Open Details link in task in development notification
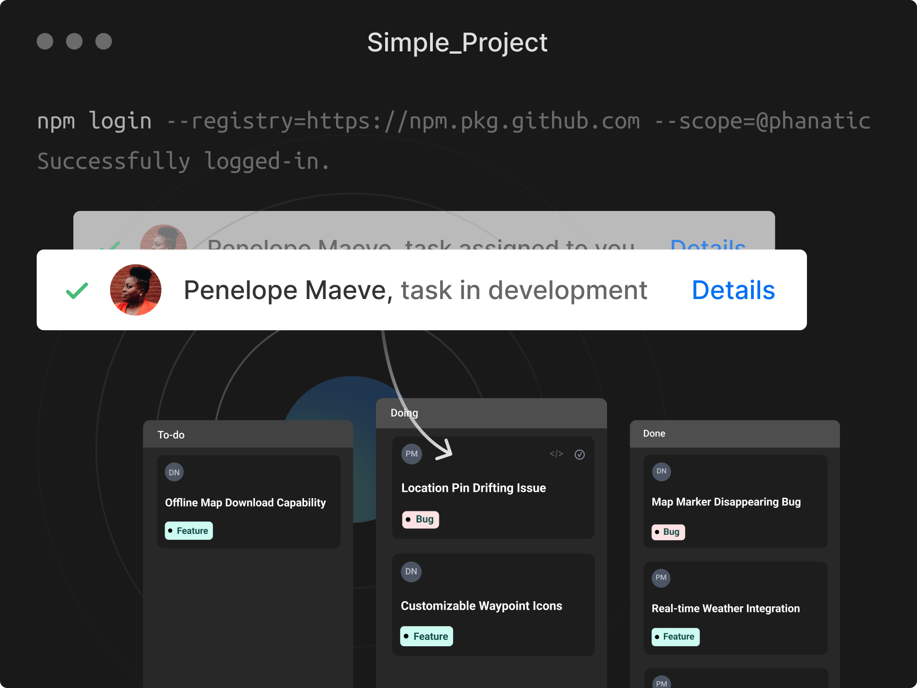This screenshot has height=688, width=917. tap(733, 290)
